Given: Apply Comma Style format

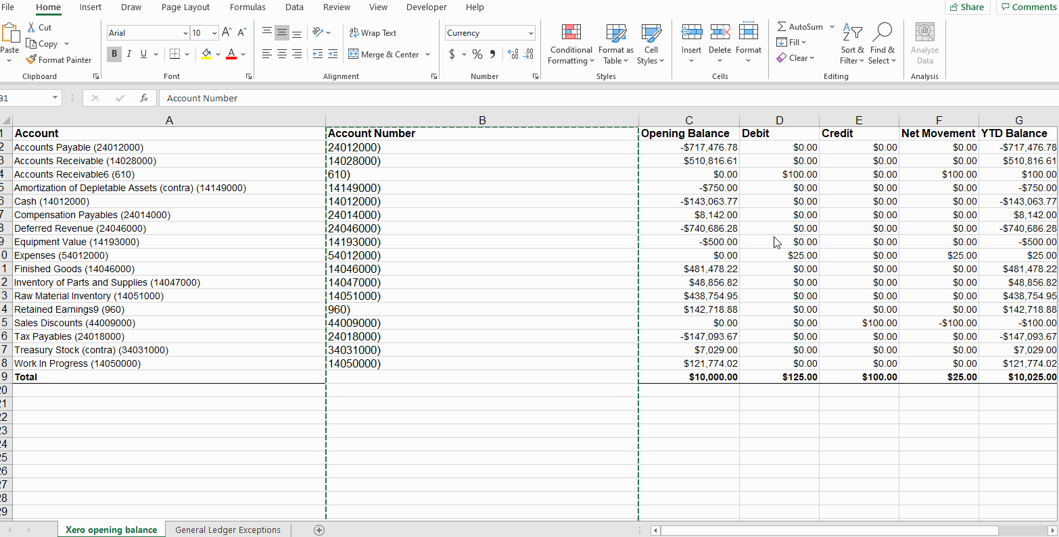Looking at the screenshot, I should pyautogui.click(x=492, y=54).
